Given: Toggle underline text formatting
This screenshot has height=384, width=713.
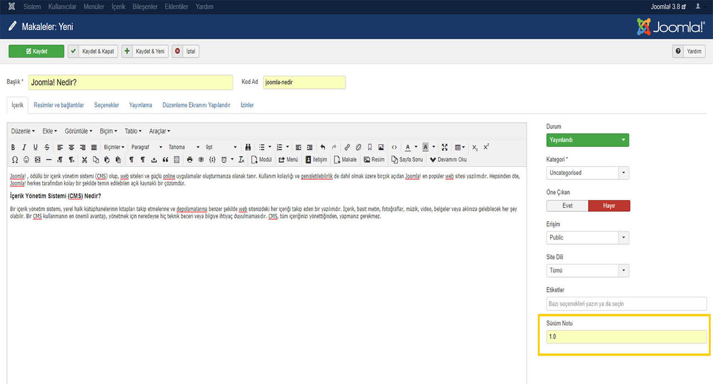Looking at the screenshot, I should [36, 147].
